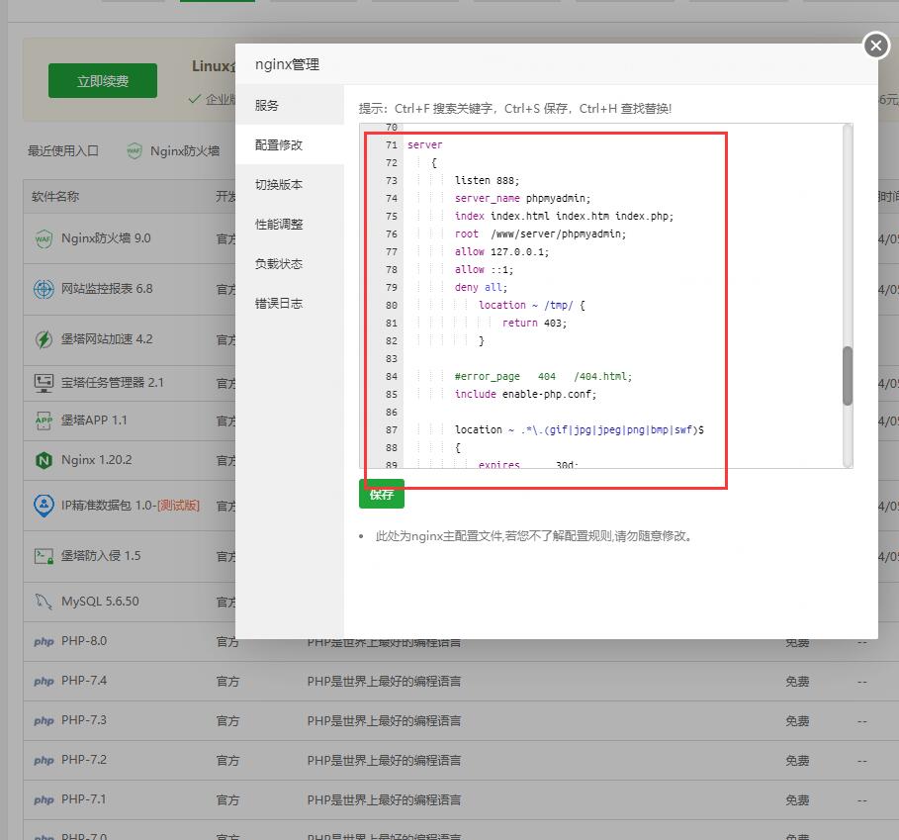899x840 pixels.
Task: Click code line 76 root /www/server/phpmyadmin
Action: click(x=540, y=233)
